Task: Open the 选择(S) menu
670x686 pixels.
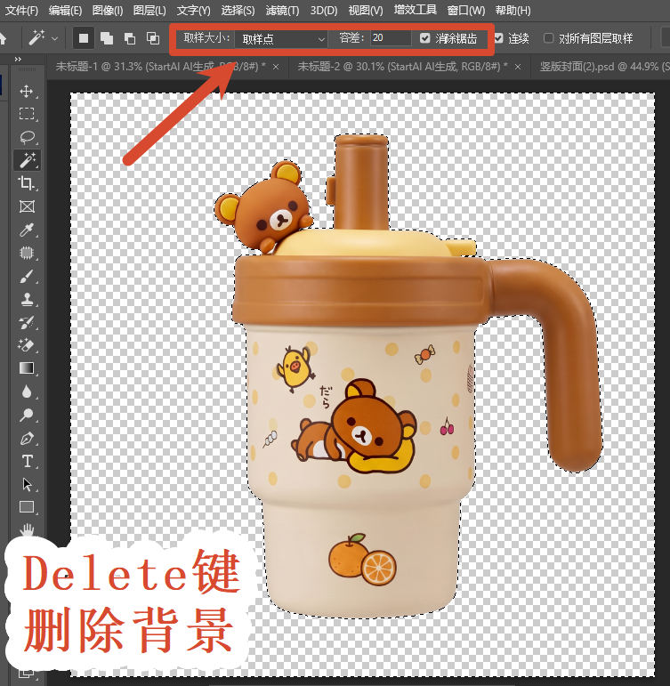Action: tap(238, 10)
